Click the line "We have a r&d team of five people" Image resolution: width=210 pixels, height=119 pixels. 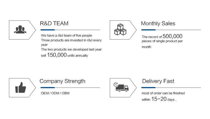66,36
